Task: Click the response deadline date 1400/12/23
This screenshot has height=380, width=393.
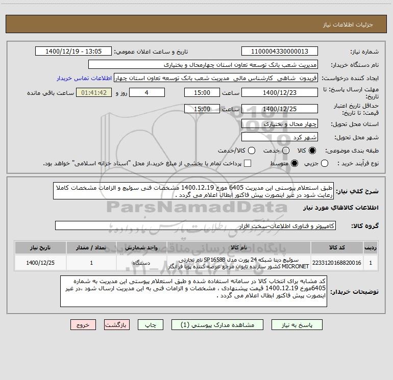Action: 280,92
